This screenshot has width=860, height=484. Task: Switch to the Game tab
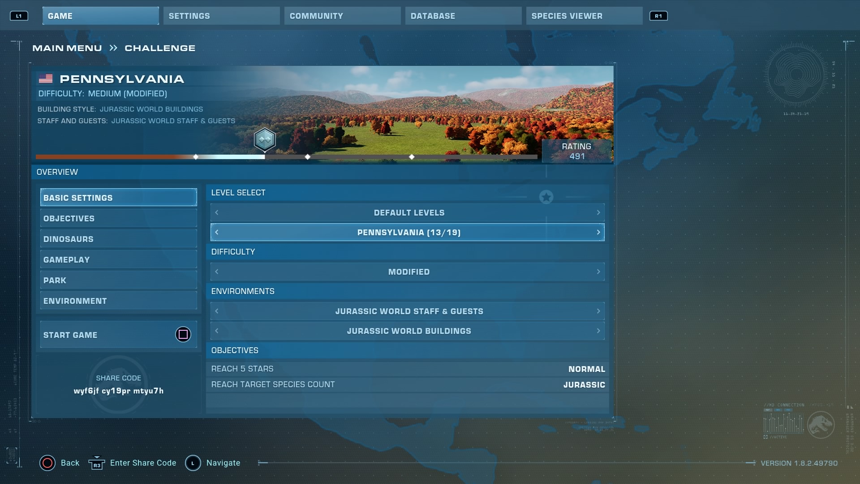point(101,16)
